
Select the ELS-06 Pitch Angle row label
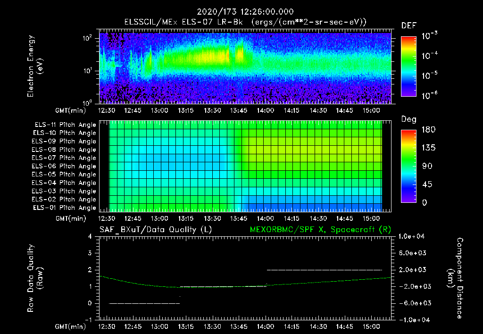tap(64, 166)
